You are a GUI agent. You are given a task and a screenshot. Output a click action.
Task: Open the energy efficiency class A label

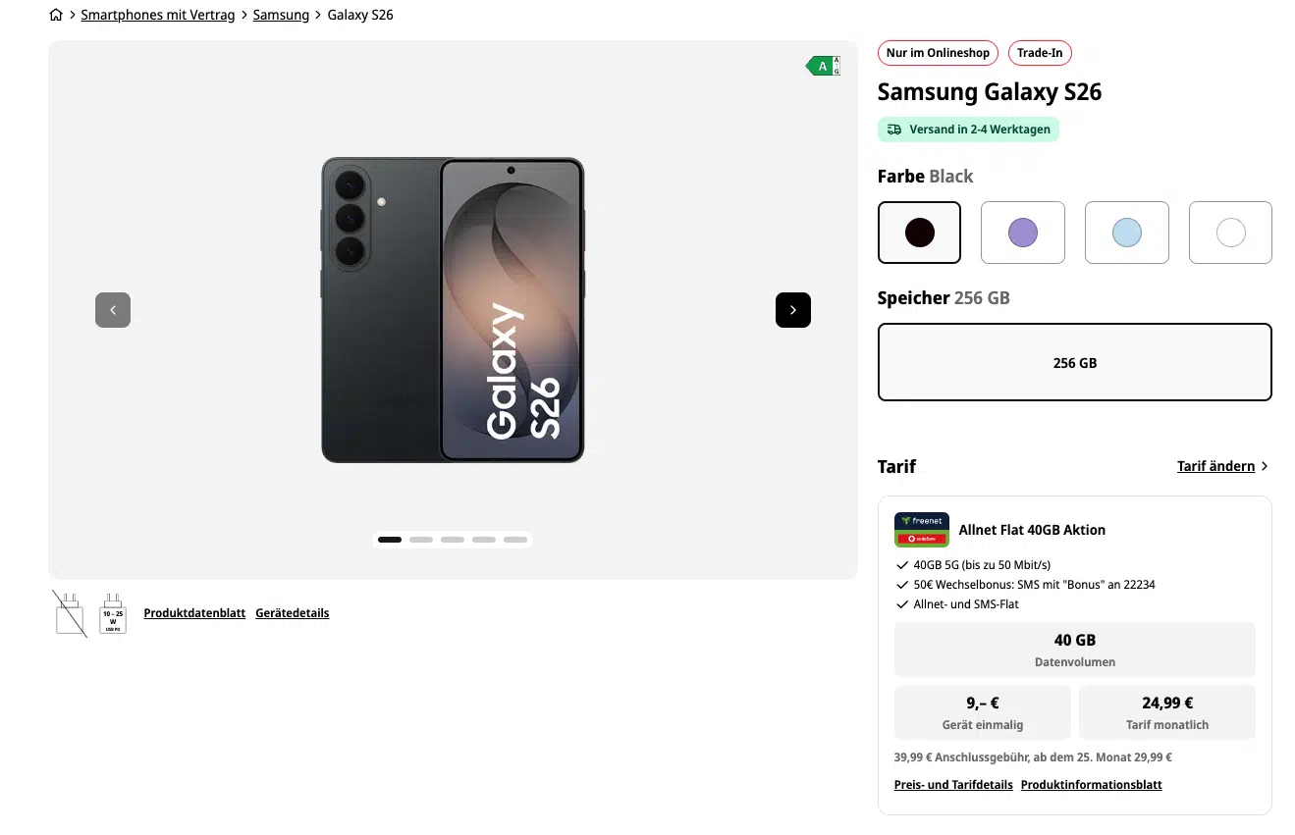tap(823, 66)
